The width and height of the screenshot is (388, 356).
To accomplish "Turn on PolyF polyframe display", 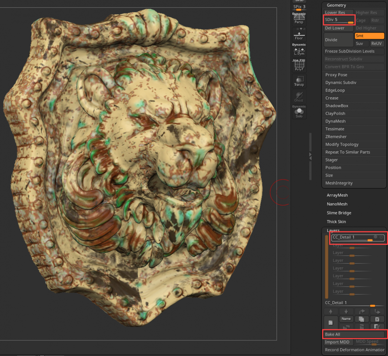I will (299, 66).
